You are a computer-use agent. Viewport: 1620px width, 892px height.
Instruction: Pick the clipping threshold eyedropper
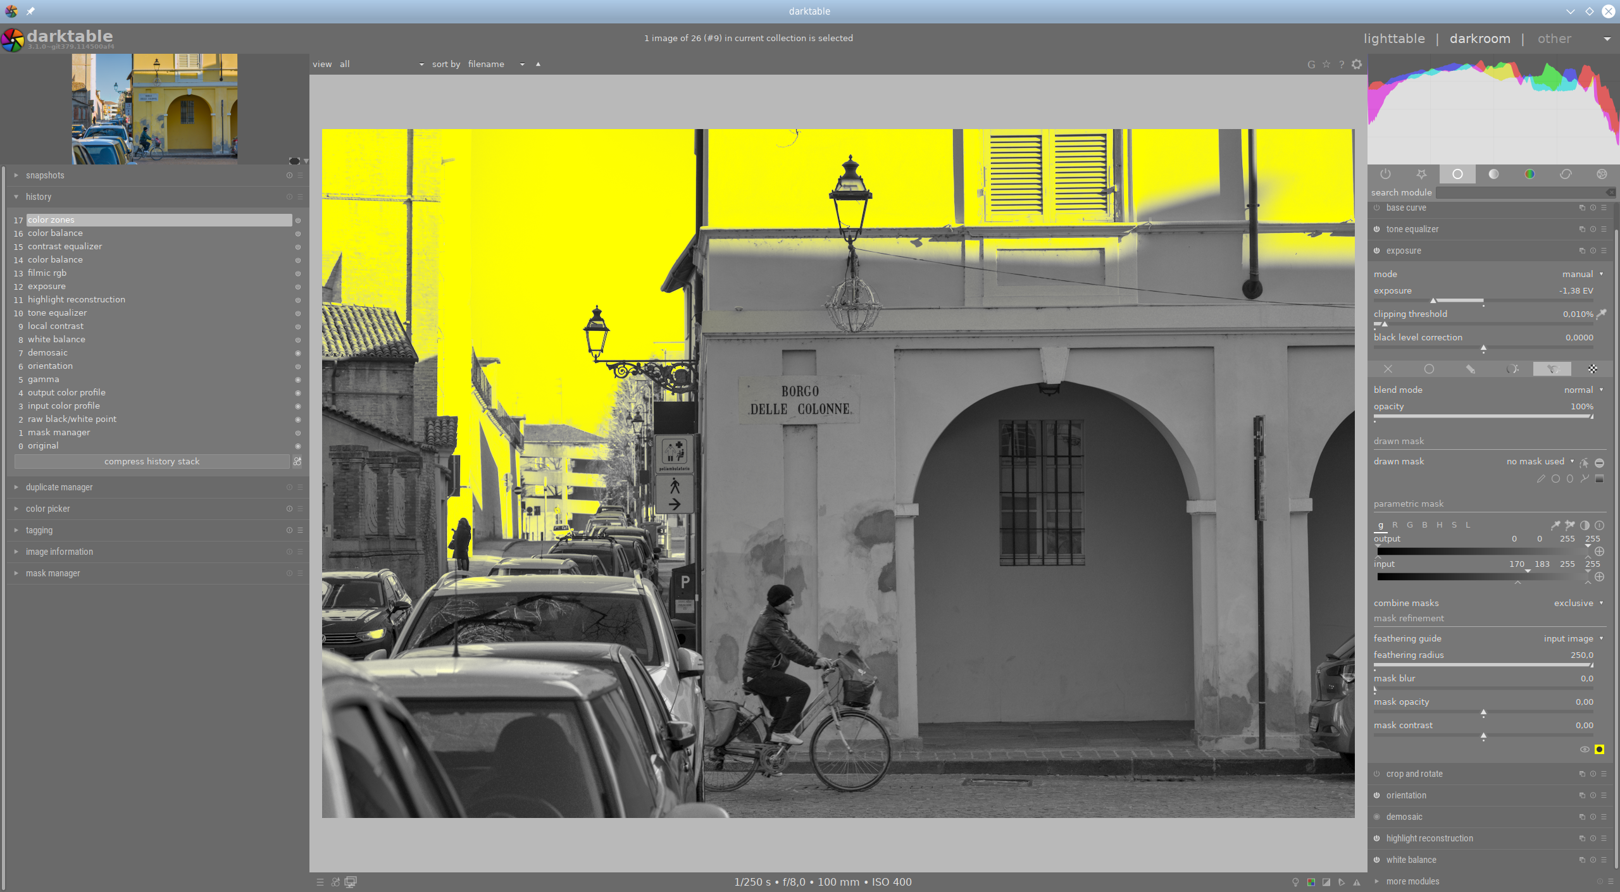[x=1601, y=314]
